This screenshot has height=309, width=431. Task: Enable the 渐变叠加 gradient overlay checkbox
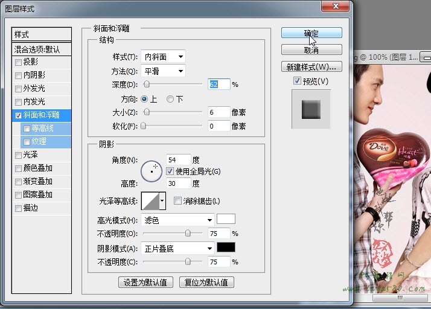[x=19, y=182]
